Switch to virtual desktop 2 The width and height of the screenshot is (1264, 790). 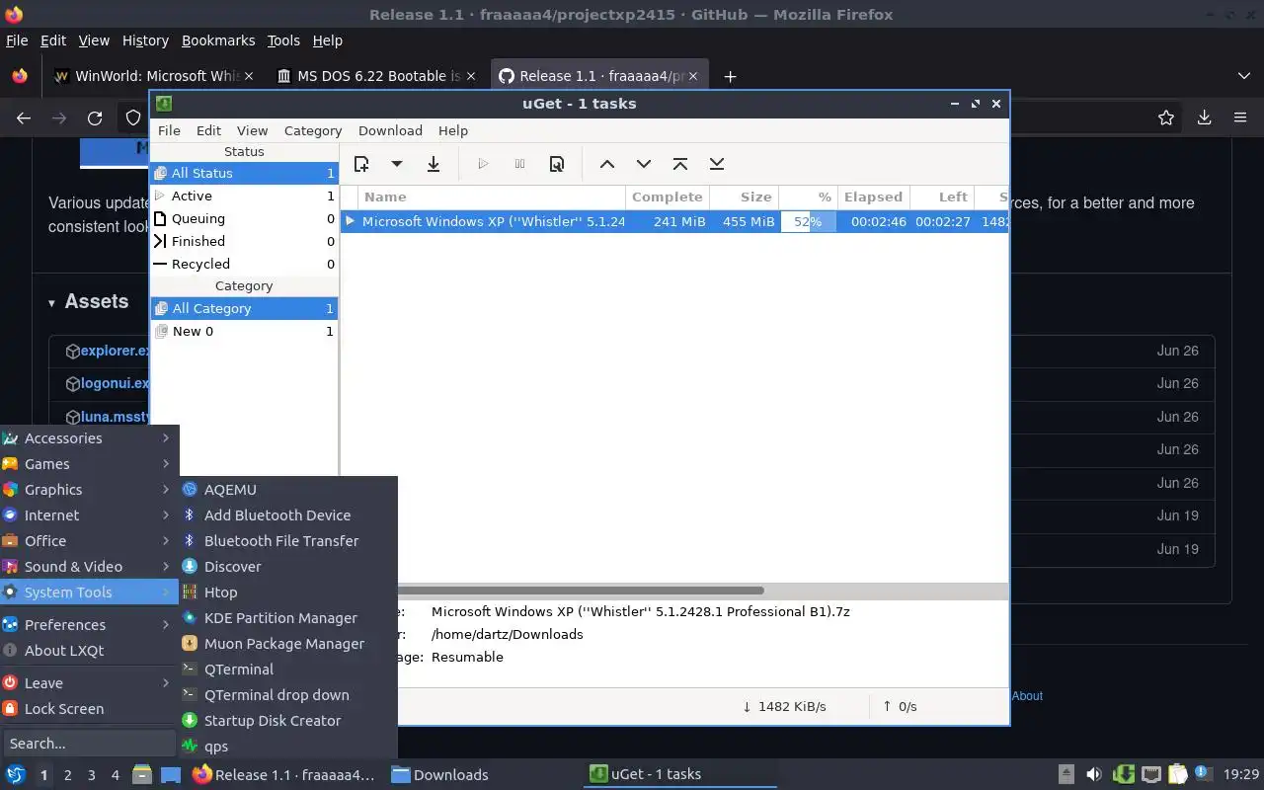click(67, 775)
